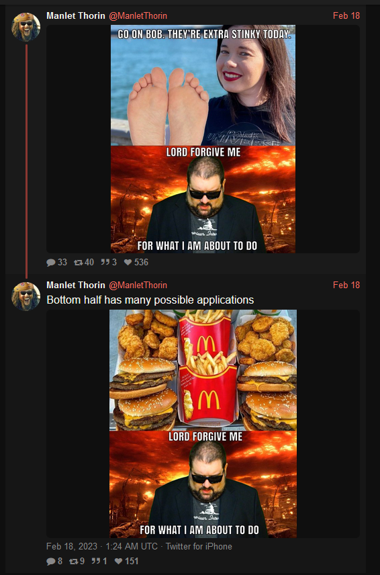The image size is (380, 575).
Task: Click the Feb 18, 2023 1:24 AM UTC timestamp
Action: (102, 546)
